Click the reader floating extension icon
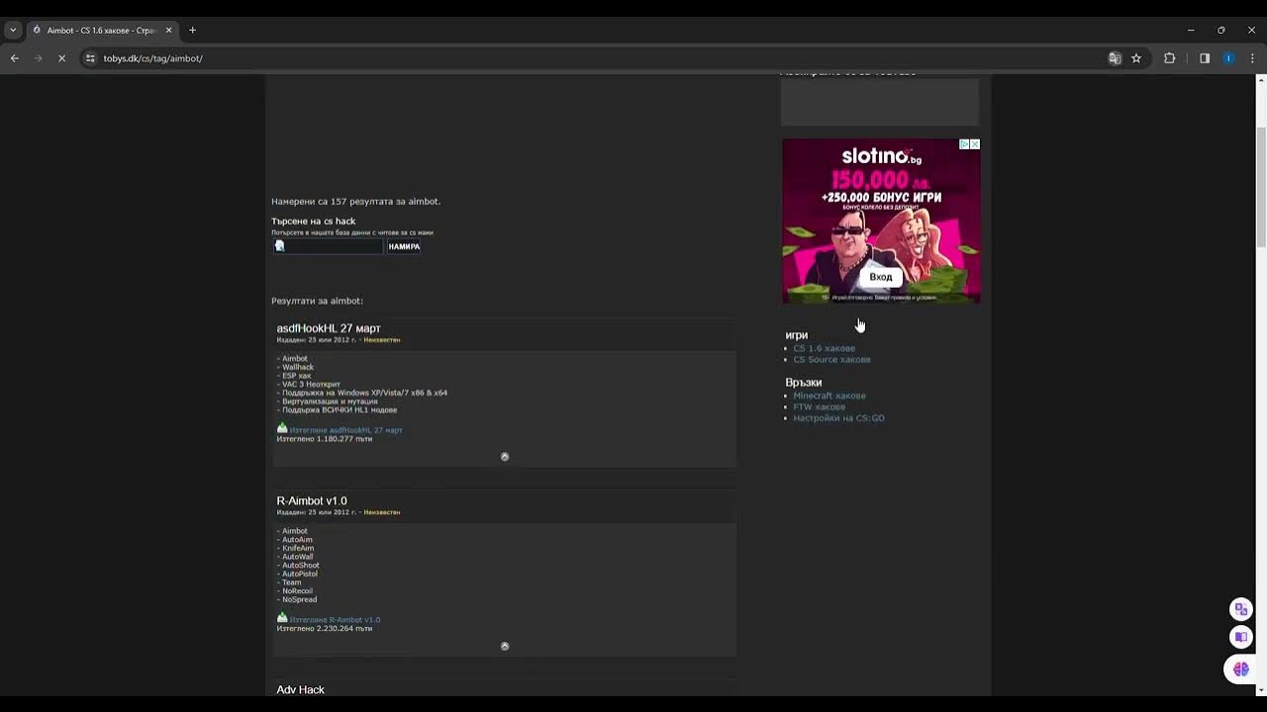 coord(1241,637)
